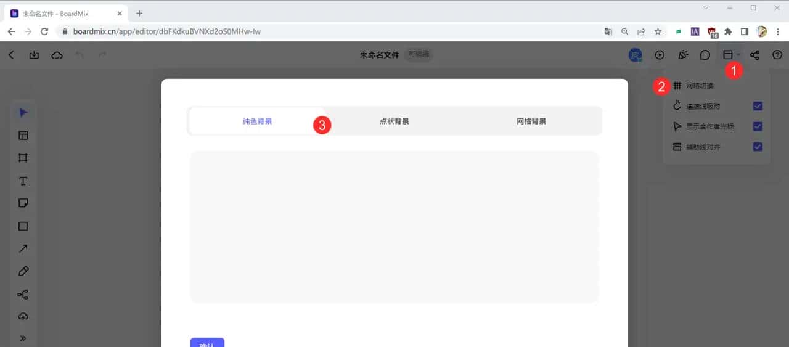
Task: Toggle the 连接线吸附 checkbox
Action: [x=758, y=106]
